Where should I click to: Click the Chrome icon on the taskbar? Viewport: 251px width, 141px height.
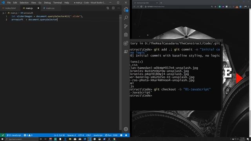114,139
